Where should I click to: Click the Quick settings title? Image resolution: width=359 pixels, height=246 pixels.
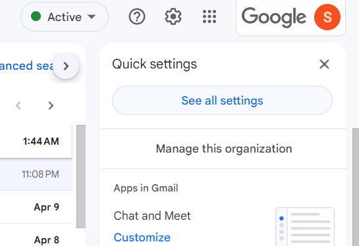155,64
